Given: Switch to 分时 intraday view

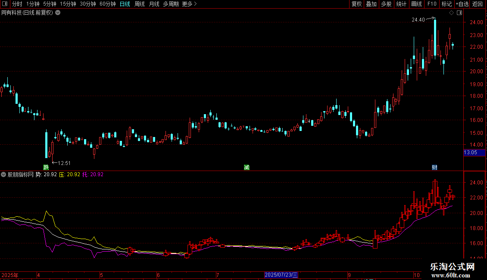Looking at the screenshot, I should click(x=17, y=4).
